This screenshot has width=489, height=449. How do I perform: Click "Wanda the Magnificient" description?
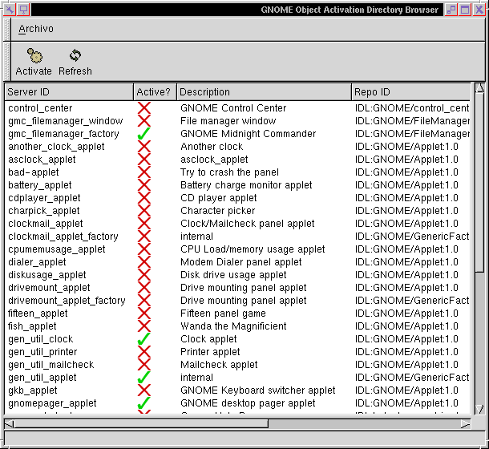tap(233, 326)
